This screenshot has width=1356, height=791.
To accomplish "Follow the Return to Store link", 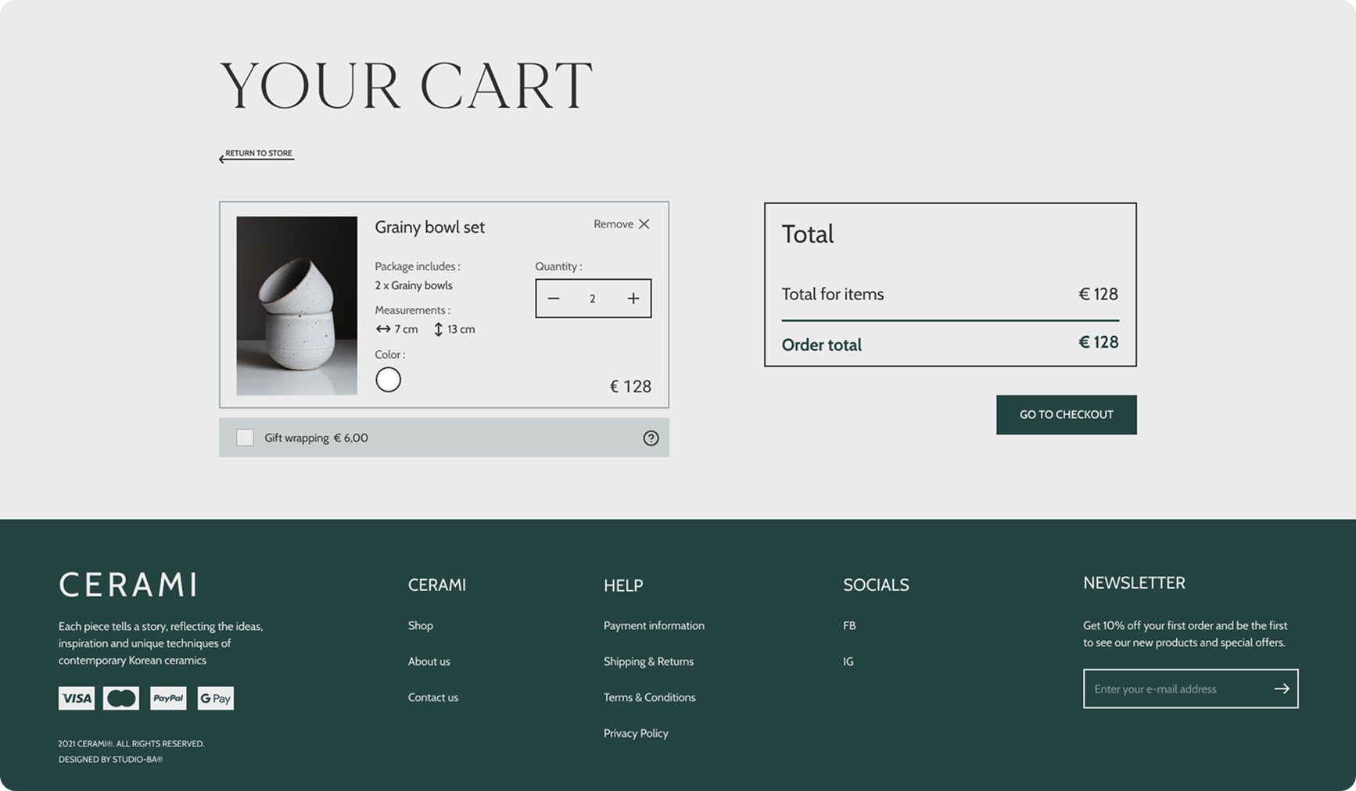I will pos(256,154).
